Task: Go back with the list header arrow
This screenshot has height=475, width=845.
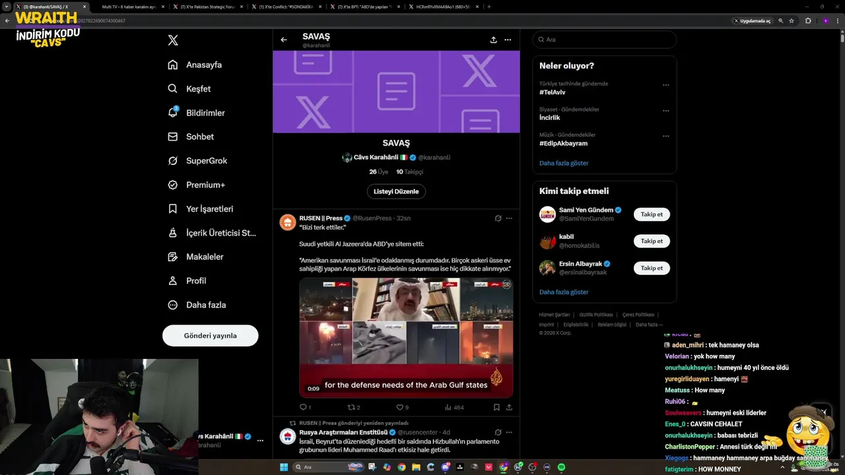Action: pyautogui.click(x=284, y=40)
